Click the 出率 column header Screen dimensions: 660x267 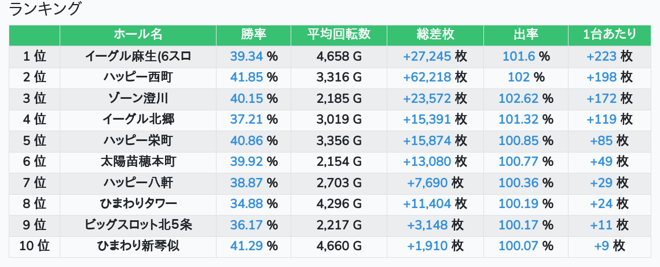526,35
